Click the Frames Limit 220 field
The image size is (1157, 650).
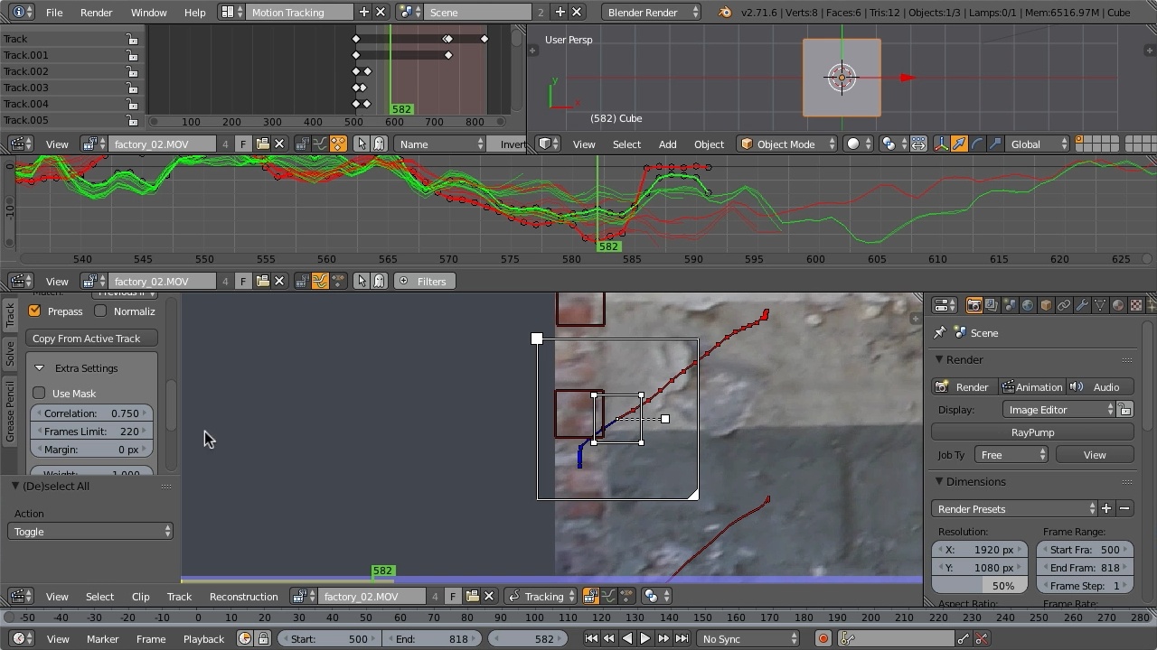90,432
